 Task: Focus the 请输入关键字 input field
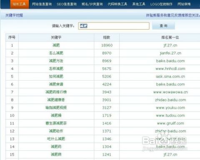(x=114, y=26)
